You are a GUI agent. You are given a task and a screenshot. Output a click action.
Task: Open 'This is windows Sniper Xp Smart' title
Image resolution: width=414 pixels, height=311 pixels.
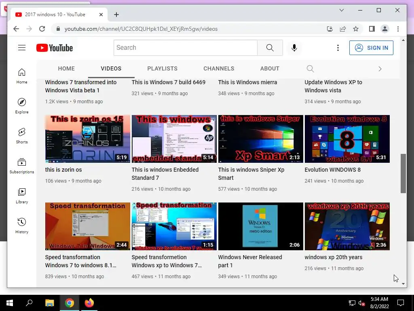(251, 174)
